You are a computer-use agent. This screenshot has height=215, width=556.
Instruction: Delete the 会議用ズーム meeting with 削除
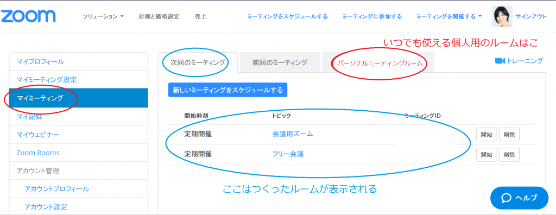[x=509, y=135]
